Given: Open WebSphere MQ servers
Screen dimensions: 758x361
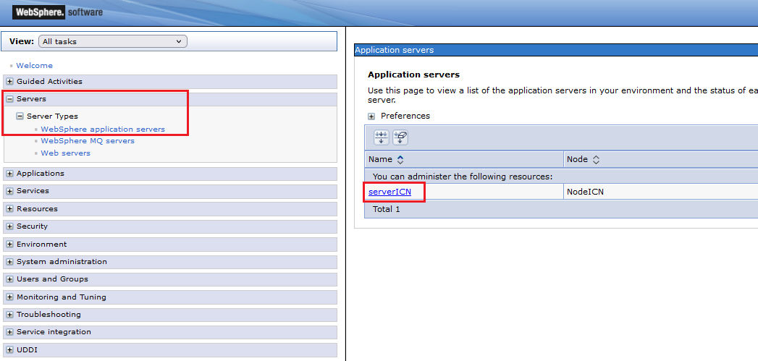Looking at the screenshot, I should coord(87,141).
